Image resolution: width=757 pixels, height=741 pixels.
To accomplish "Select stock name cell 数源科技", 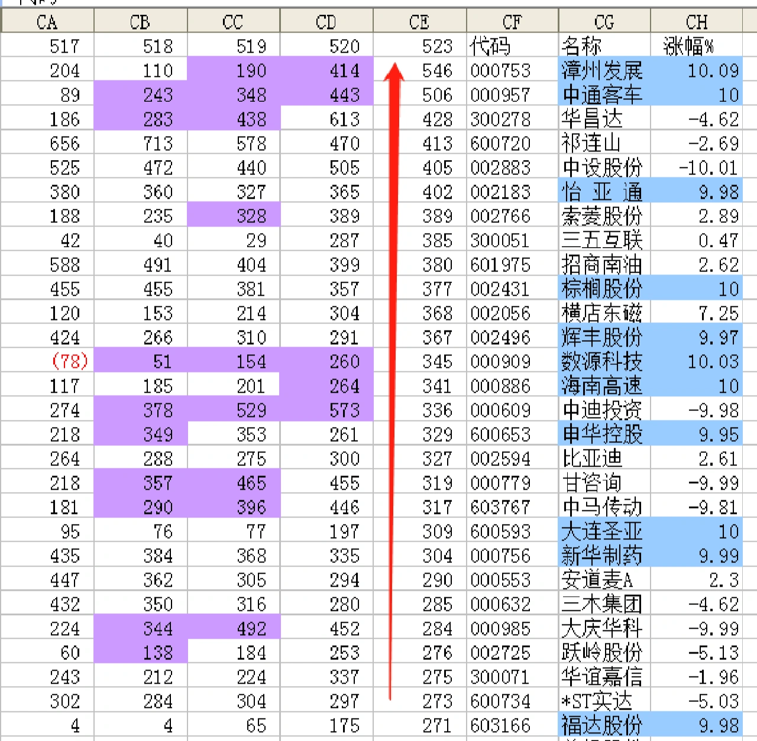I will (604, 361).
